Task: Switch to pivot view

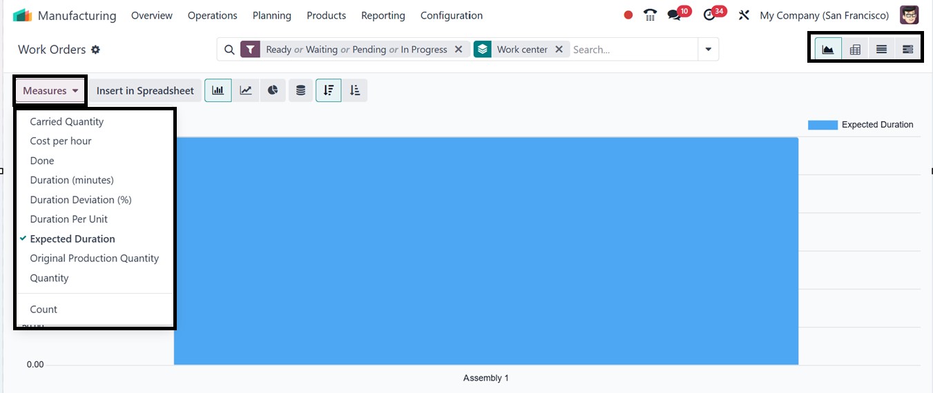Action: [855, 50]
